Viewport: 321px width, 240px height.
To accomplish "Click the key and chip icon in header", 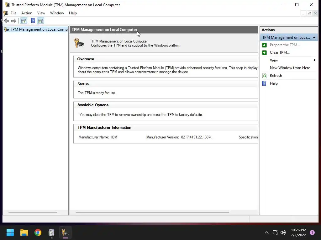I will click(79, 43).
